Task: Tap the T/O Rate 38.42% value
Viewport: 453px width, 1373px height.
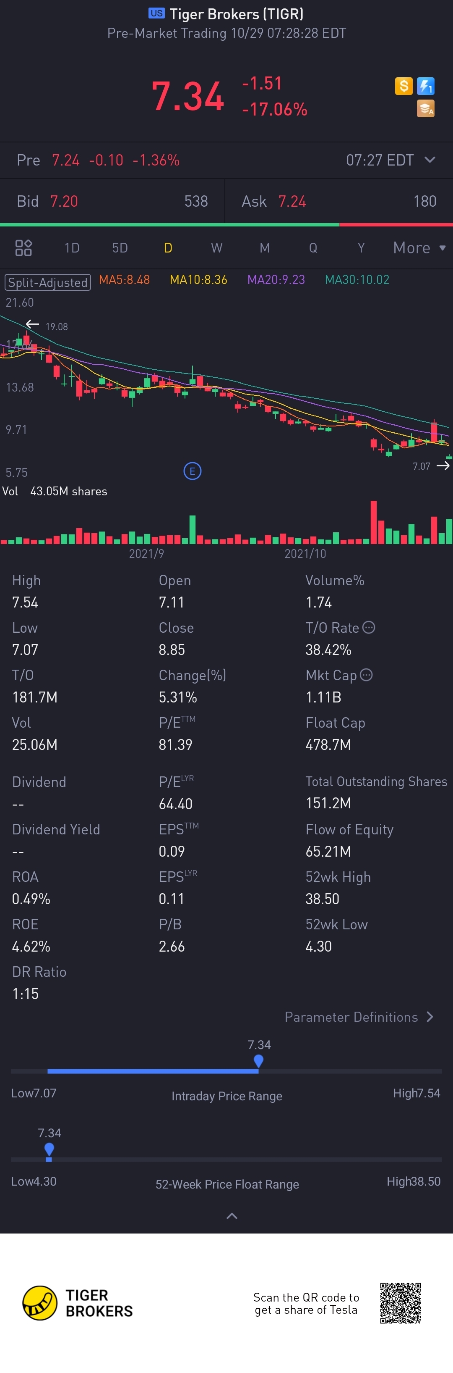Action: [x=328, y=650]
